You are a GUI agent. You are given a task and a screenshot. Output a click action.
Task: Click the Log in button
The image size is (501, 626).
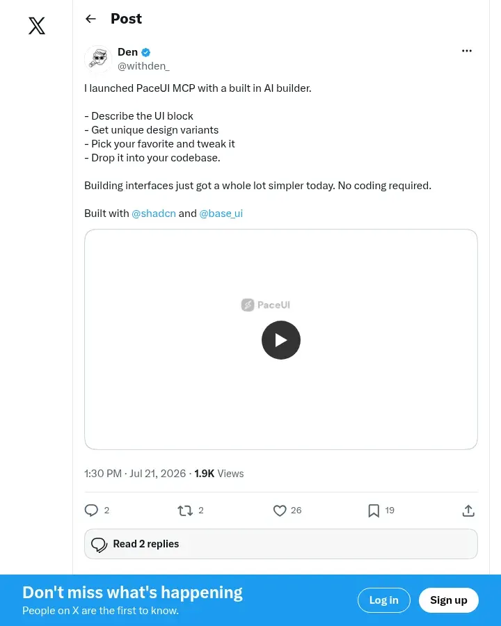tap(384, 600)
